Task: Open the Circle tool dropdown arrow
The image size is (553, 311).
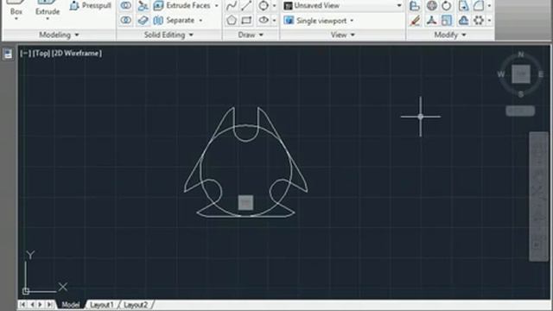Action: point(274,6)
